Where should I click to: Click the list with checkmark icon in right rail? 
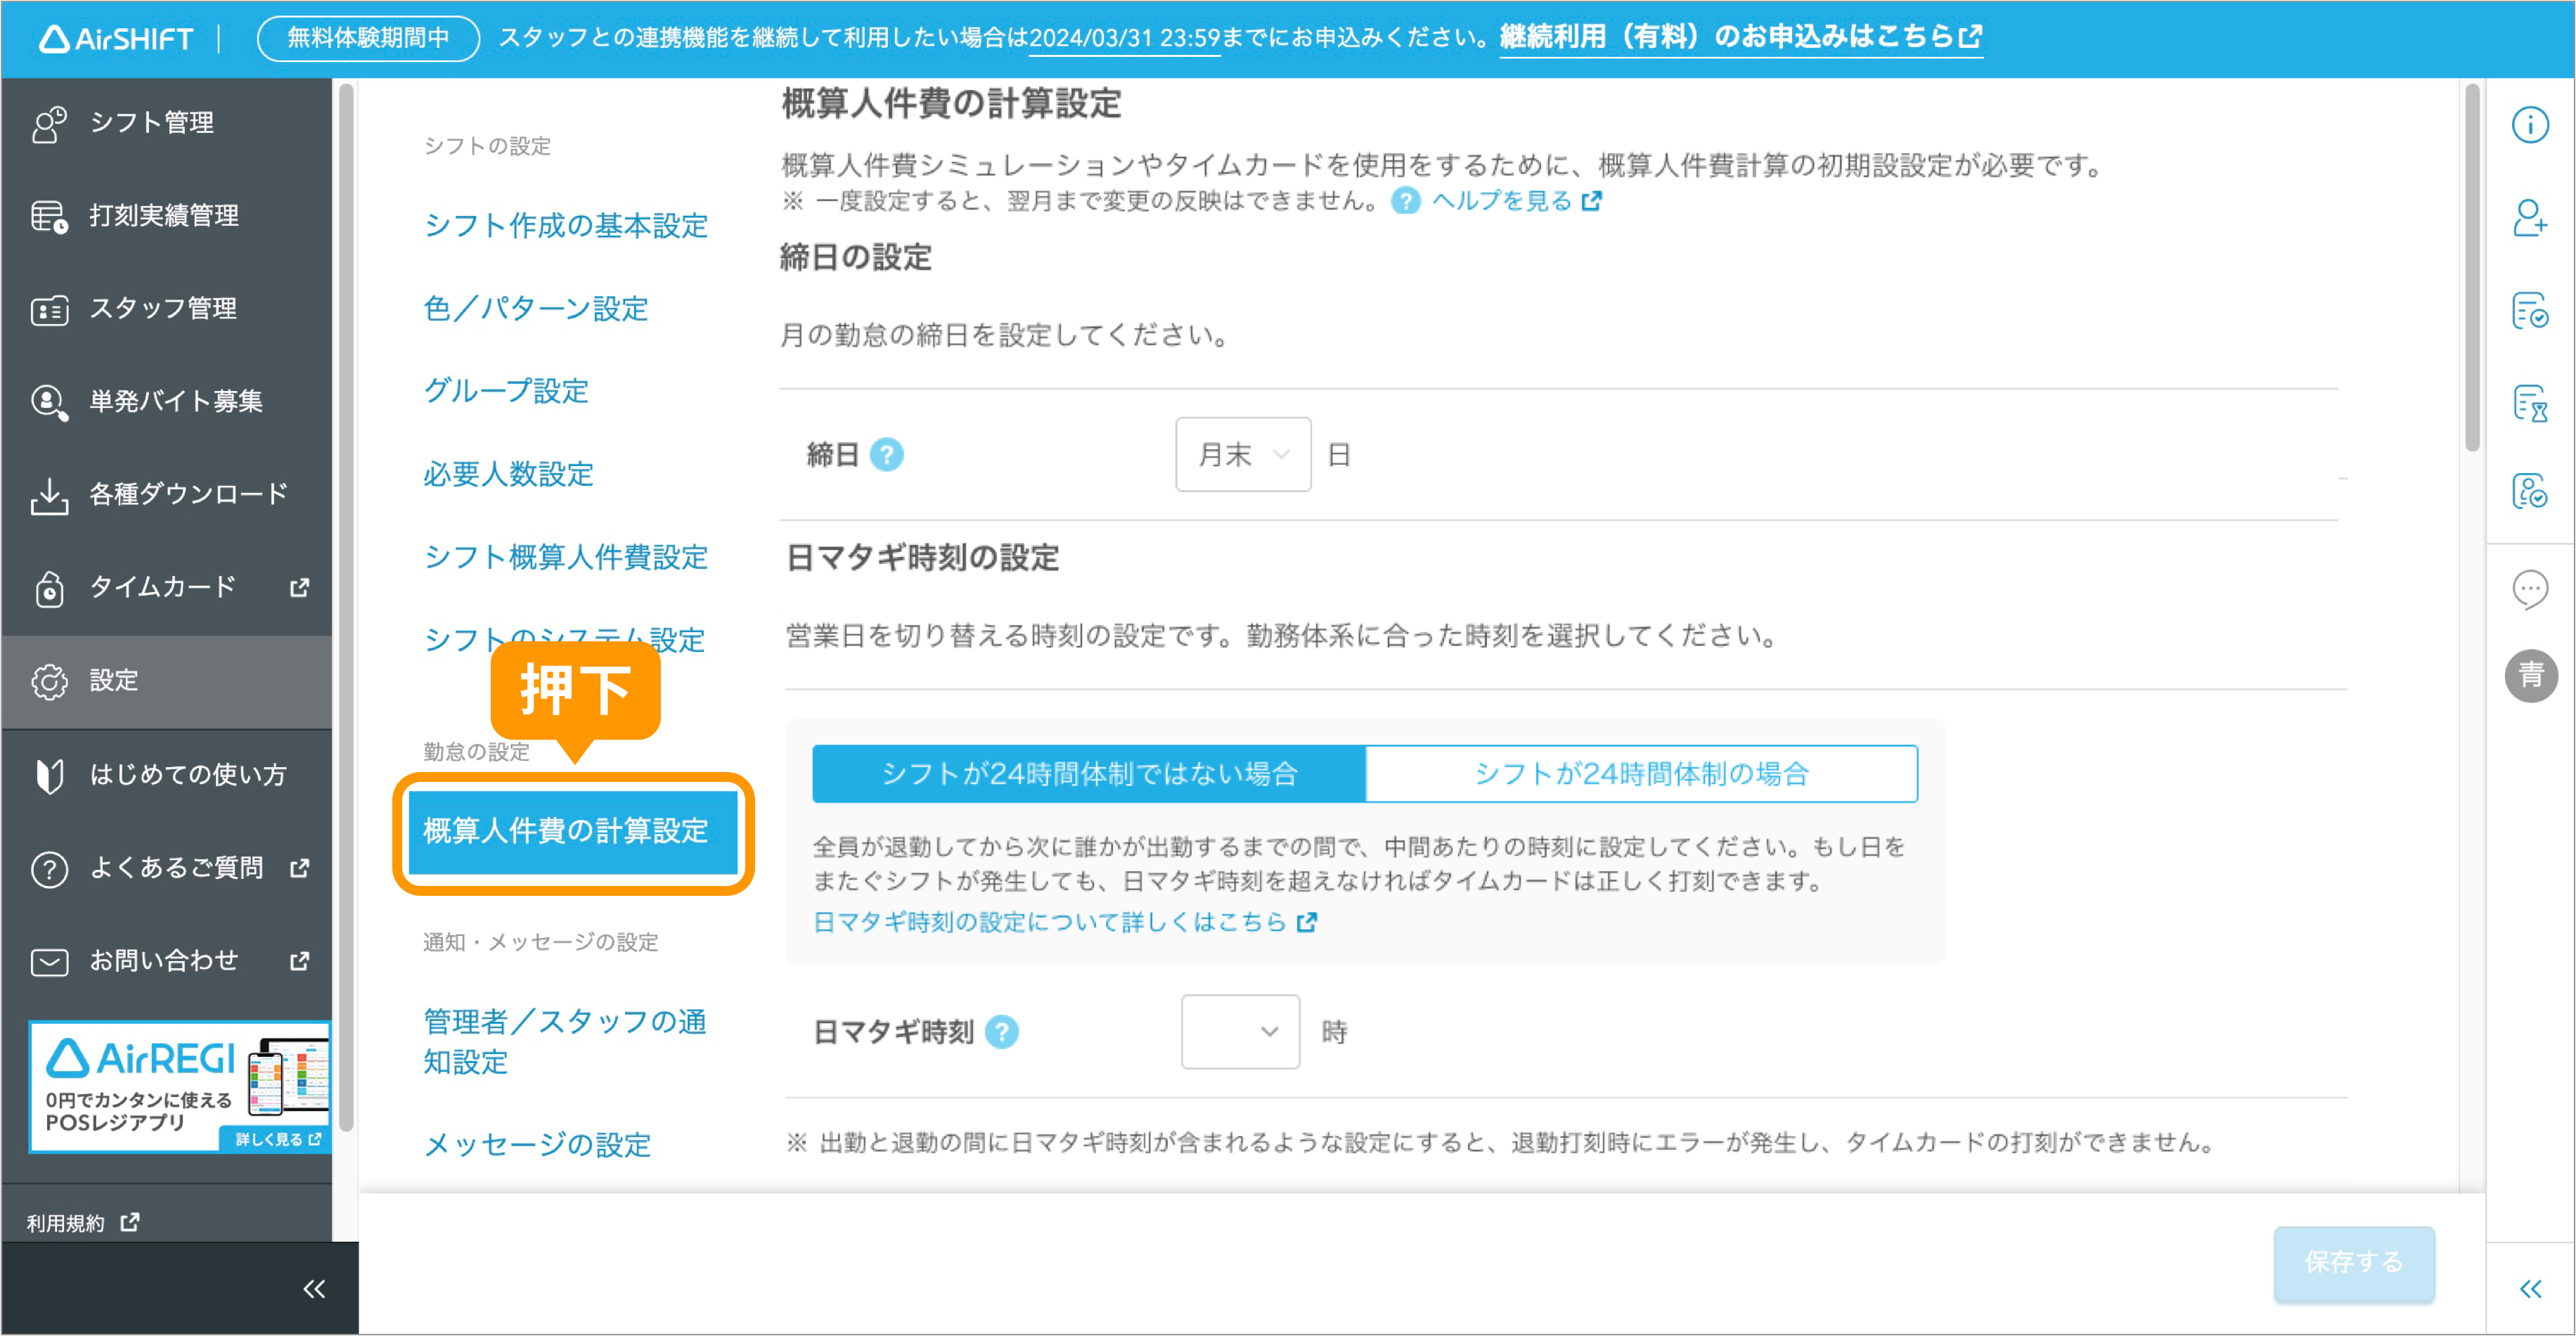click(x=2530, y=310)
